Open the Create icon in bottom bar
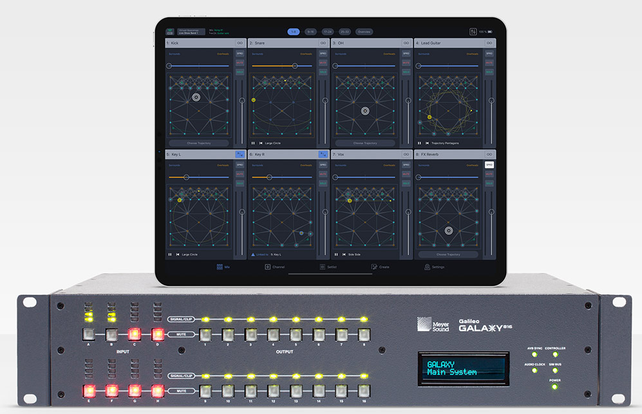This screenshot has height=414, width=642. point(375,267)
